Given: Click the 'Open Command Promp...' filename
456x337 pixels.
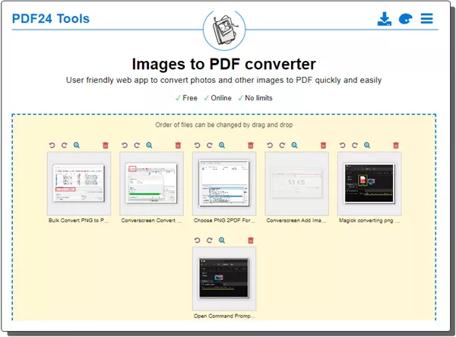Looking at the screenshot, I should pos(224,316).
